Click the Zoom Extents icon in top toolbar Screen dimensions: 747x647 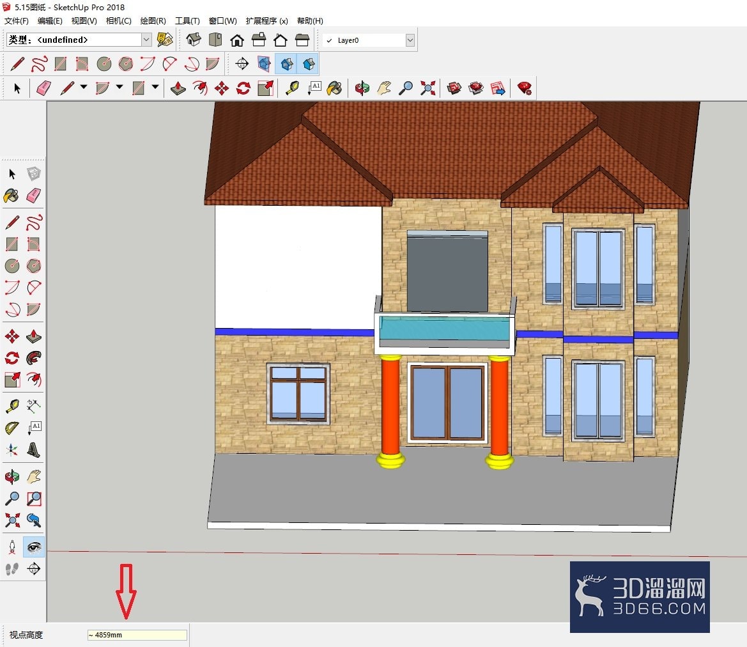pos(427,88)
